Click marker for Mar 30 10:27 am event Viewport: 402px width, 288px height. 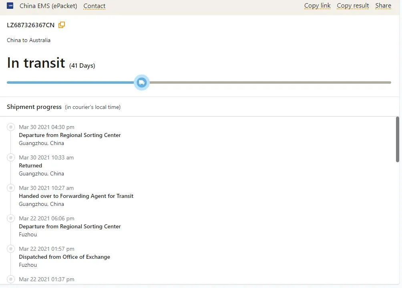click(11, 188)
